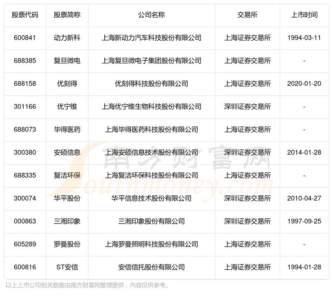Click listing date 1997-09-25
333x296 pixels.
pyautogui.click(x=304, y=221)
